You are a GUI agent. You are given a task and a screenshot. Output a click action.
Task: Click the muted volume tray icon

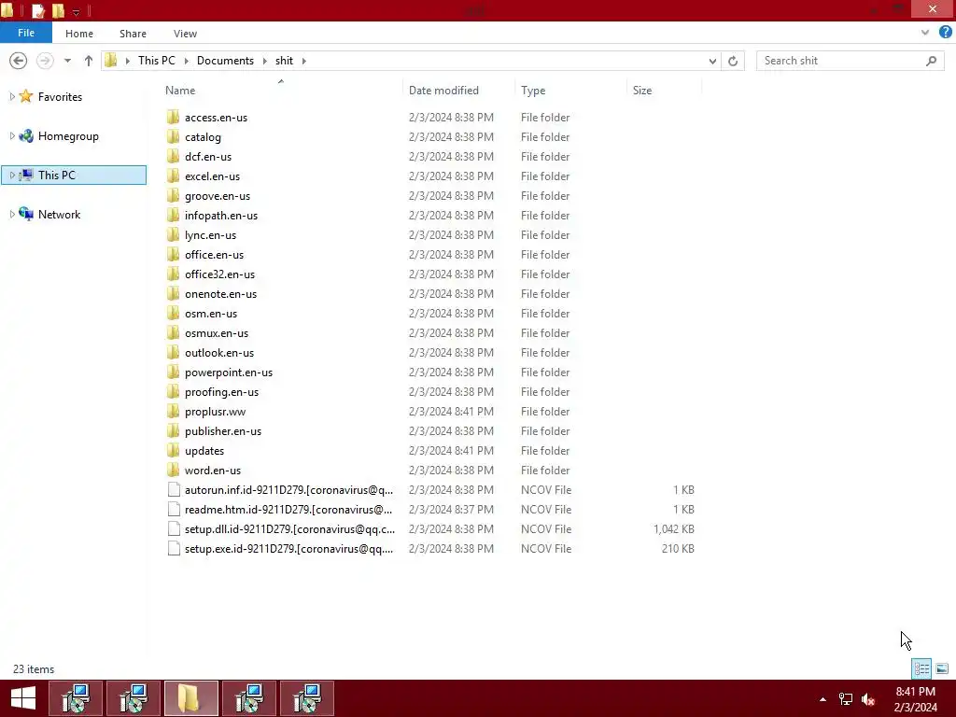868,699
